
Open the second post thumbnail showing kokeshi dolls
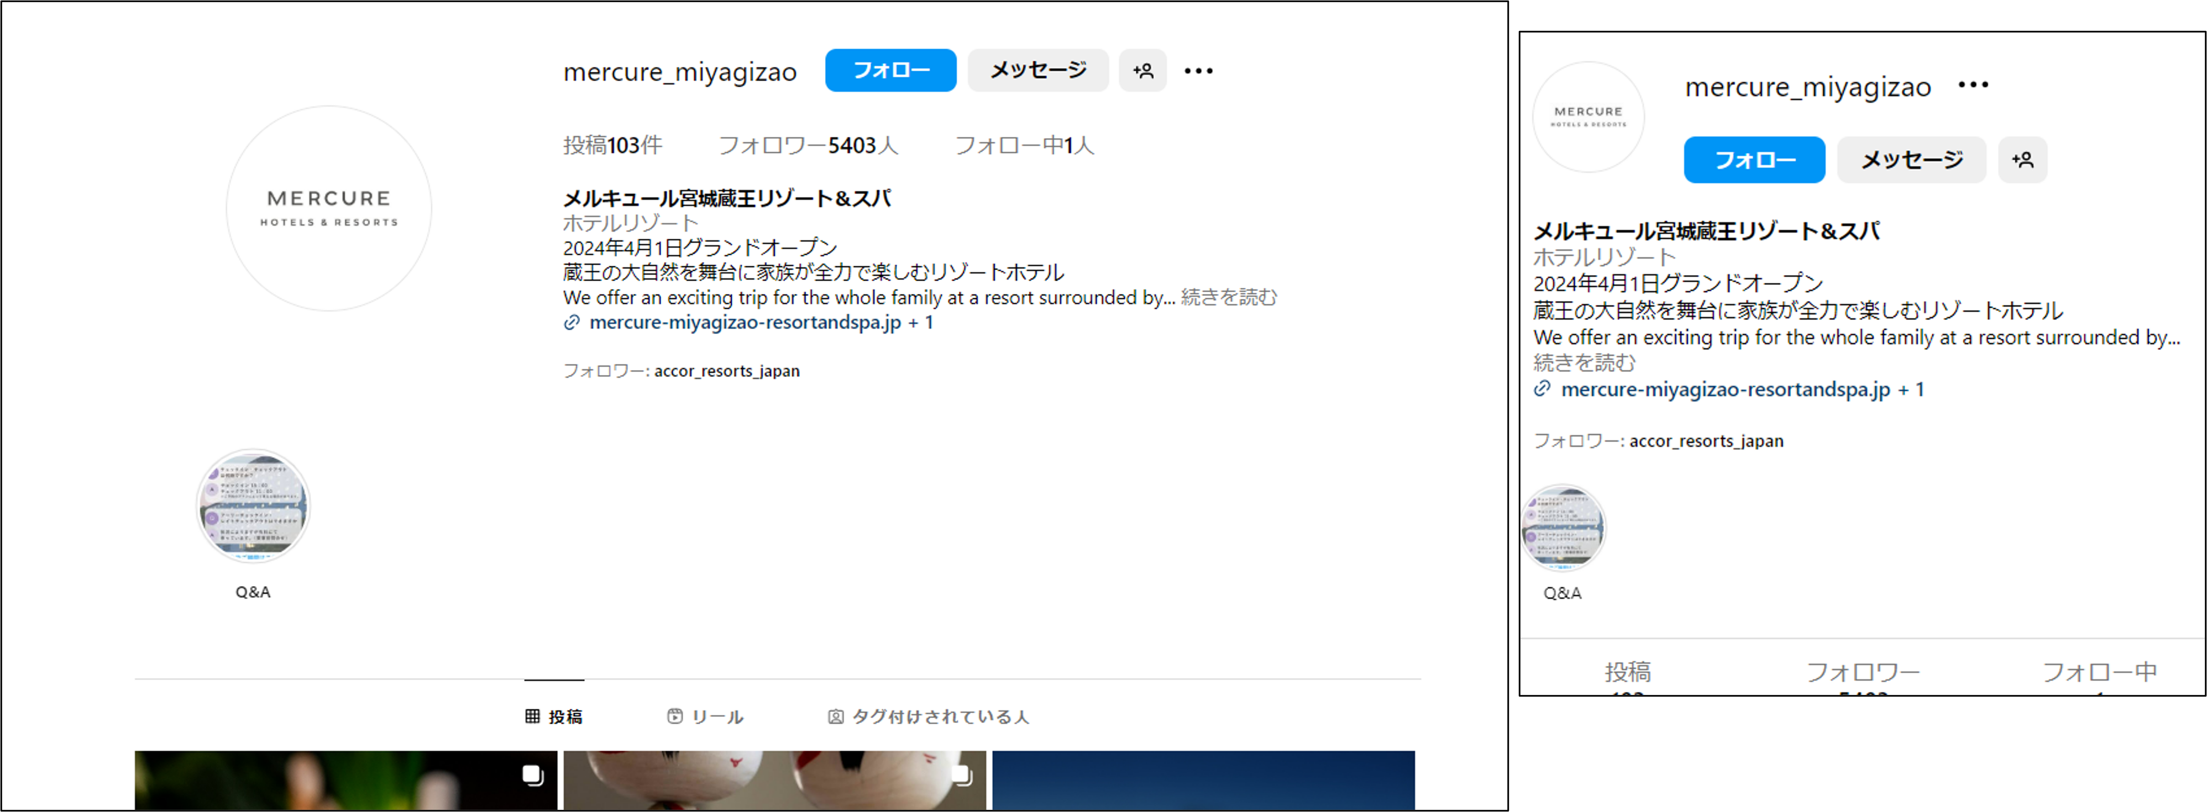pyautogui.click(x=774, y=781)
